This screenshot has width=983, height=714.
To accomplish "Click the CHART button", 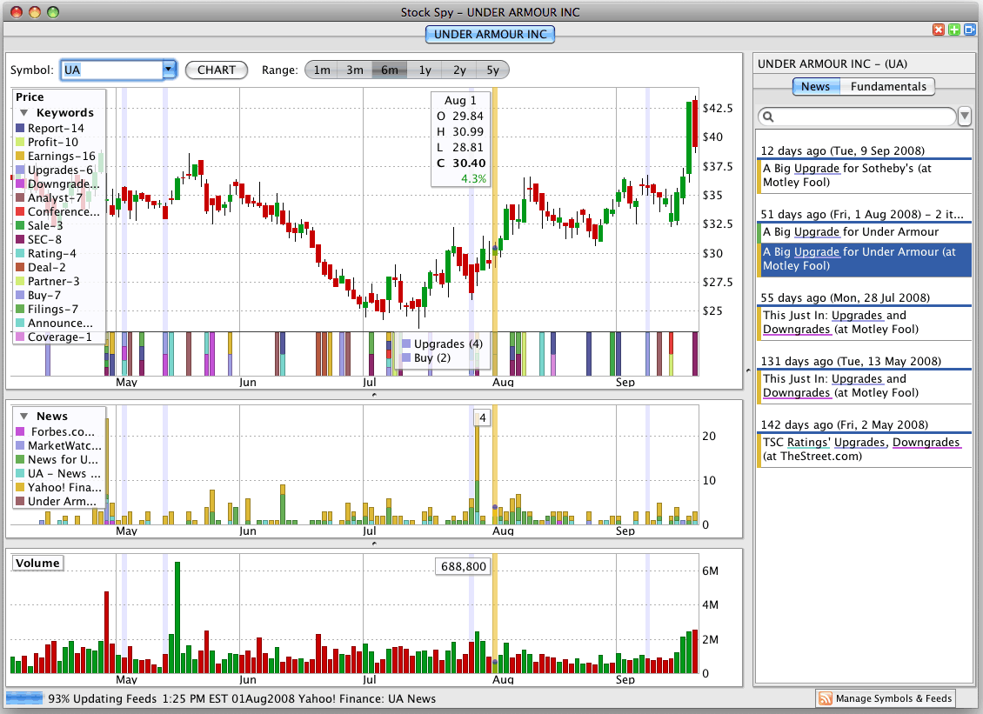I will coord(217,70).
